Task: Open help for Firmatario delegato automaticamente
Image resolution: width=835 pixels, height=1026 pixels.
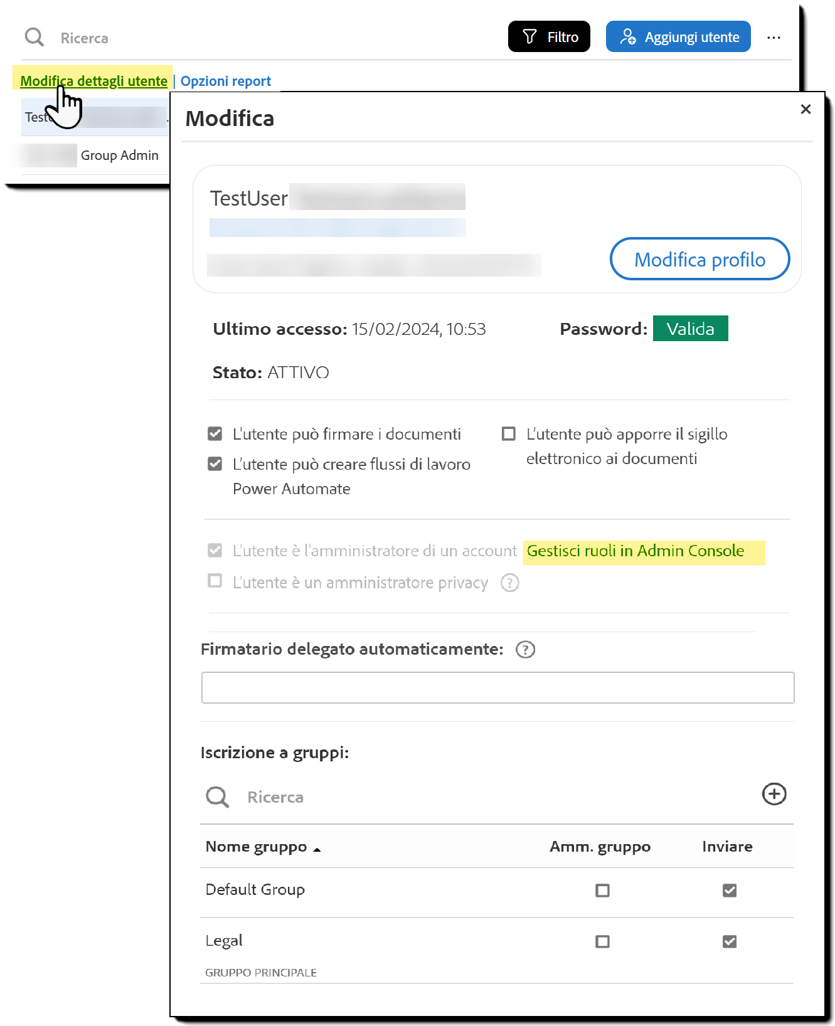Action: (525, 650)
